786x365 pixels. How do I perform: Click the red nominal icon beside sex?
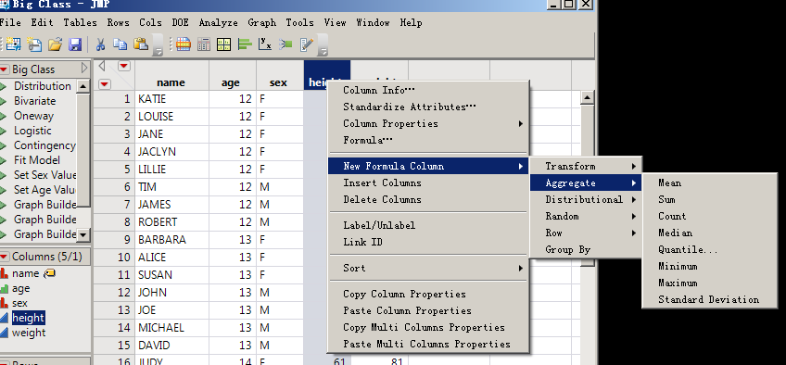4,303
